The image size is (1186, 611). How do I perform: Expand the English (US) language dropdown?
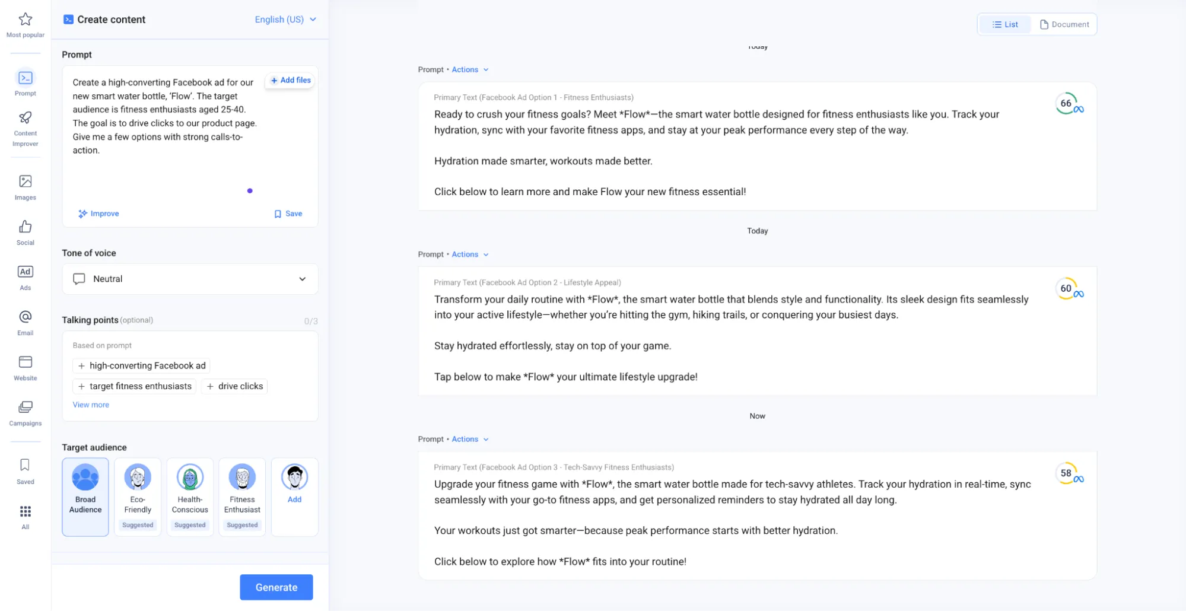pos(285,20)
